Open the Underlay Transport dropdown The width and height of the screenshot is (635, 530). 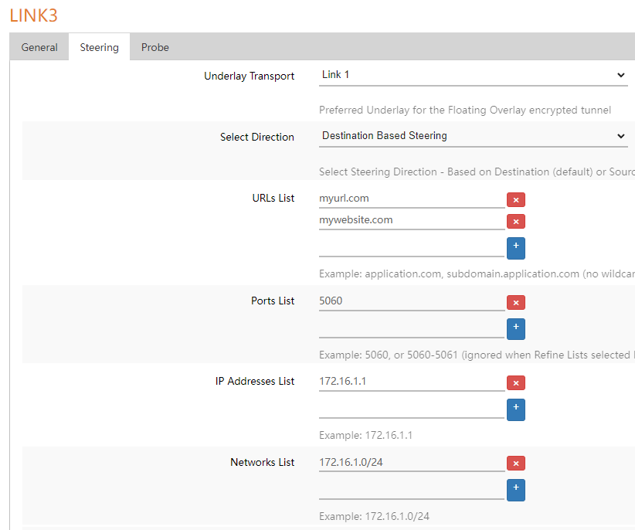point(473,75)
